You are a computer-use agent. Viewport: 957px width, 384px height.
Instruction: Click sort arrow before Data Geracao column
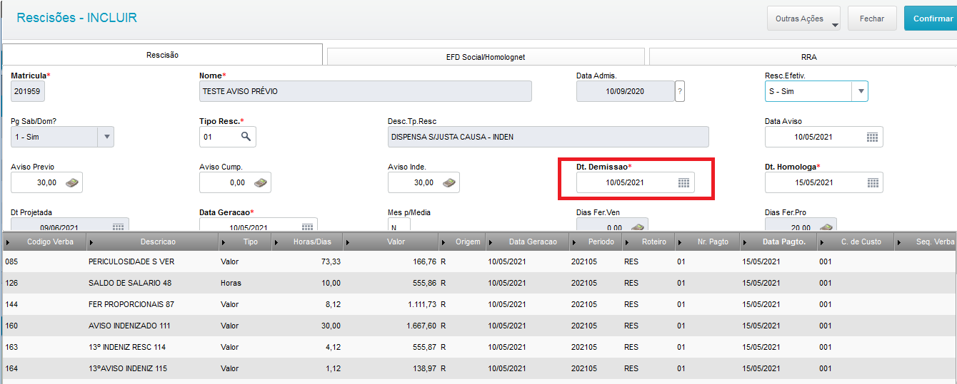click(x=491, y=242)
